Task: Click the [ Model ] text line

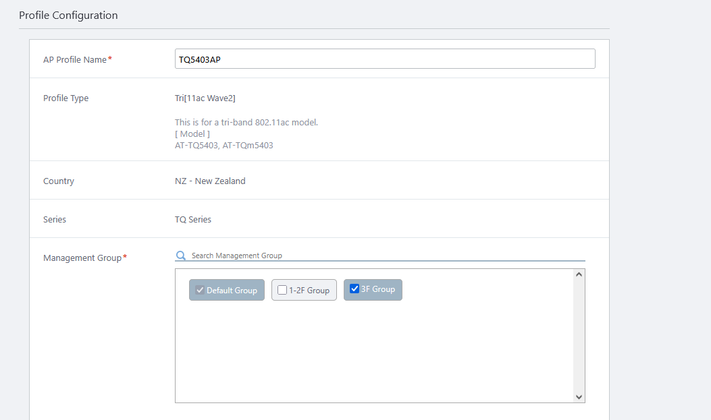Action: pos(192,133)
